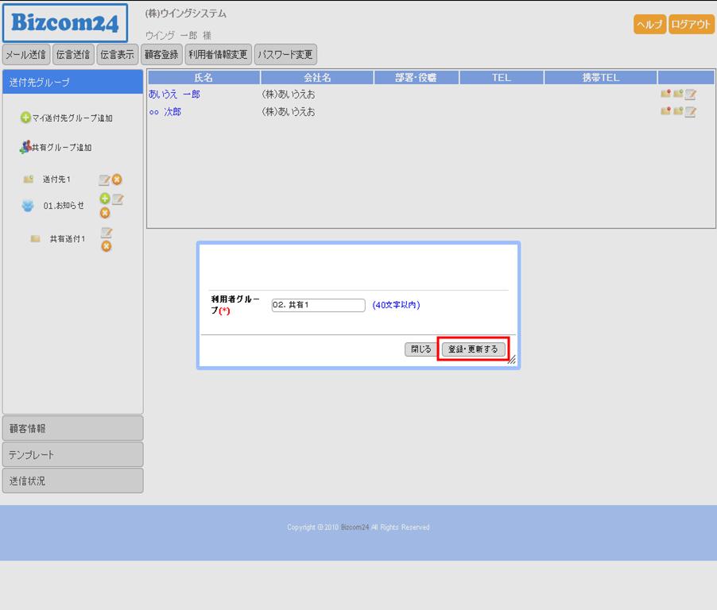Click the orange delete icon under 共有送付1
The image size is (717, 610).
[106, 246]
